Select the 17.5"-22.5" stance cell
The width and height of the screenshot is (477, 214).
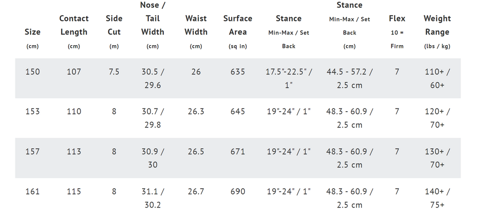289,79
